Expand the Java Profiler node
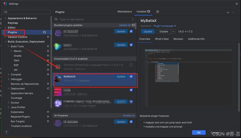 click(x=9, y=107)
